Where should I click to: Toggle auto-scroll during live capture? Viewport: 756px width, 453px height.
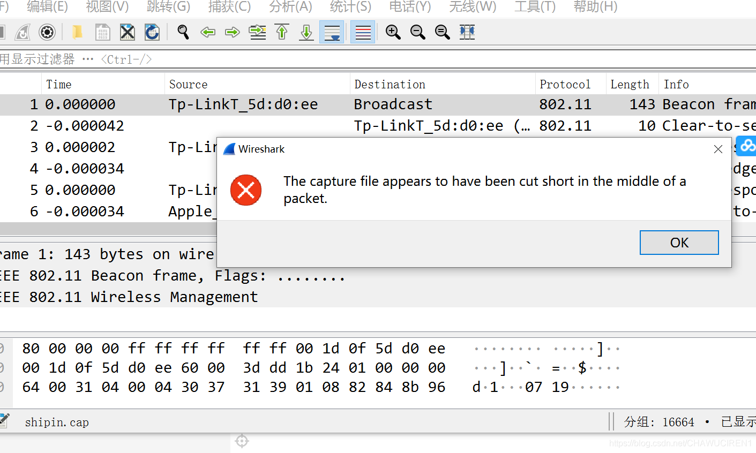[332, 32]
